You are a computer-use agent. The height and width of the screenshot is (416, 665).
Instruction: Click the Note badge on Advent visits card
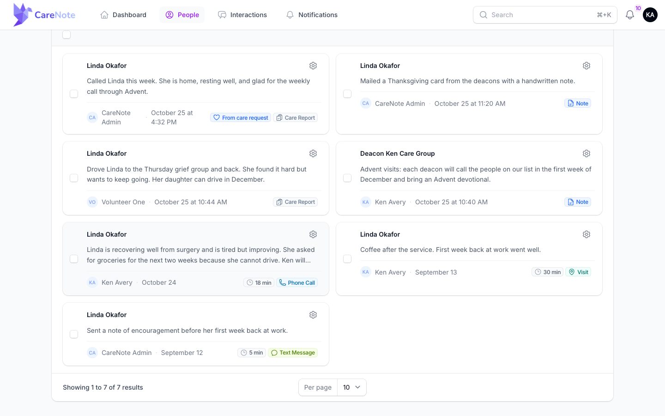[x=578, y=202]
